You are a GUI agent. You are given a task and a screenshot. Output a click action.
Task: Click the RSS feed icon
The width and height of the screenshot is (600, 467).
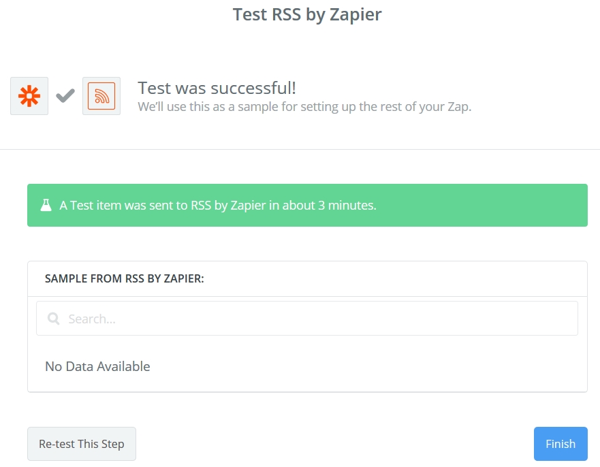point(101,96)
